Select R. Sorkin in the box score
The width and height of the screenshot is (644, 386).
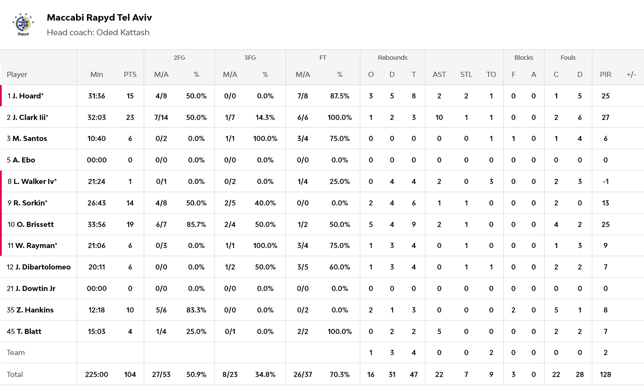pyautogui.click(x=30, y=203)
